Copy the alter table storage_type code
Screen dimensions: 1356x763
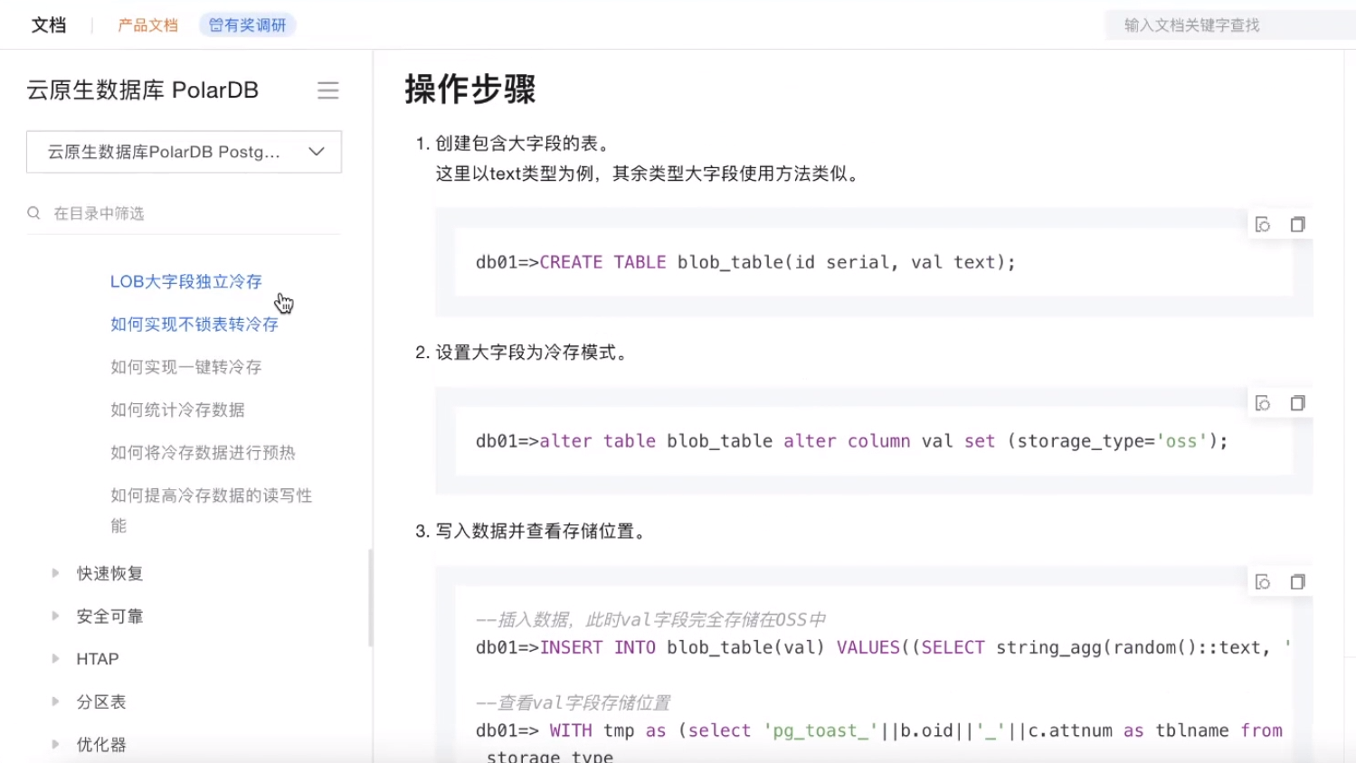pyautogui.click(x=1297, y=402)
